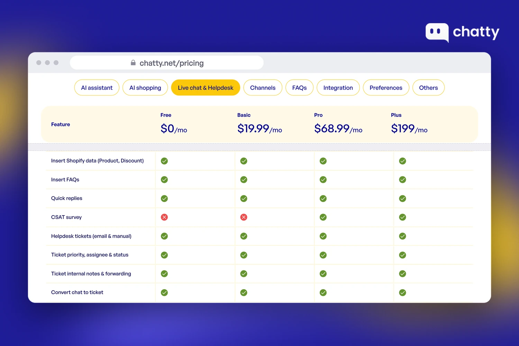Select the Live chat & Helpdesk tab
The image size is (519, 346).
206,88
